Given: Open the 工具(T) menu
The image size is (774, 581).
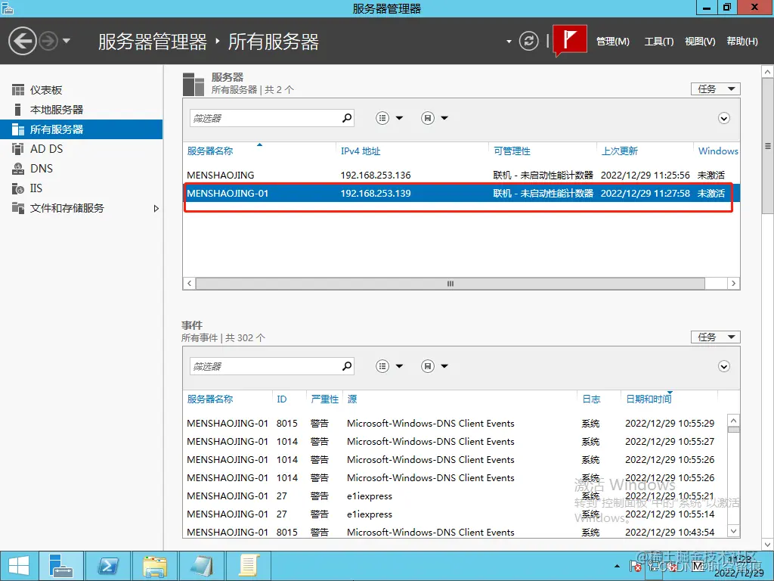Looking at the screenshot, I should tap(658, 42).
